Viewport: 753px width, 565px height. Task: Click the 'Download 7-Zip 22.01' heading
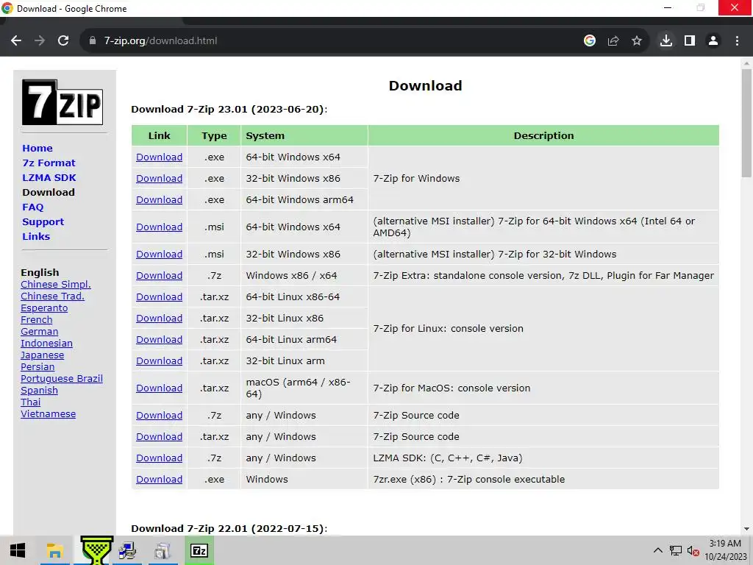tap(229, 528)
